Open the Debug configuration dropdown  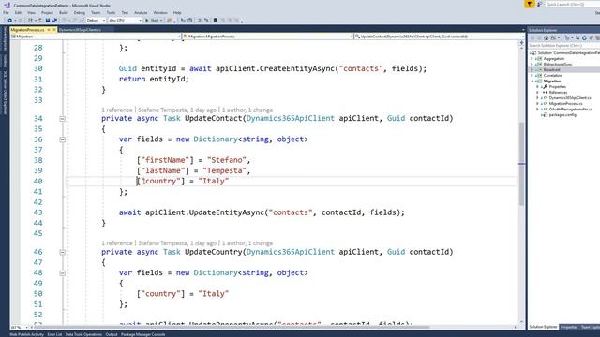pos(96,21)
